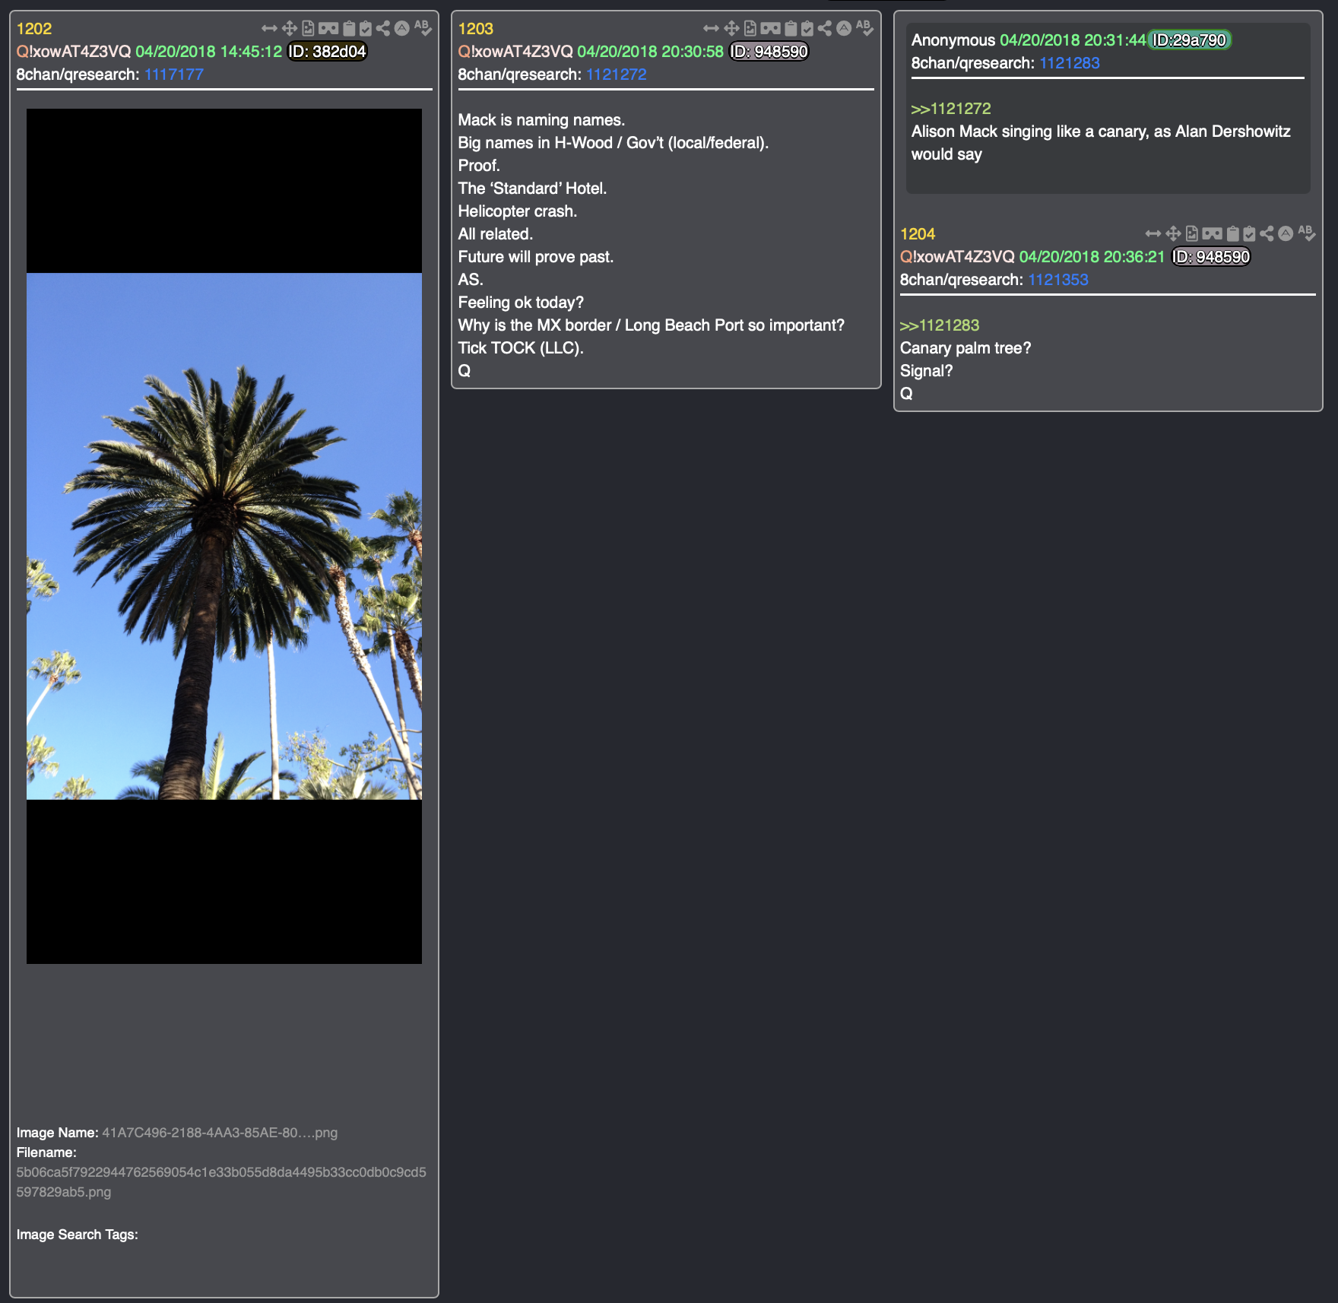Viewport: 1338px width, 1303px height.
Task: Click the line 'Why is the MX border / Long Beach Port so important?'
Action: point(652,325)
